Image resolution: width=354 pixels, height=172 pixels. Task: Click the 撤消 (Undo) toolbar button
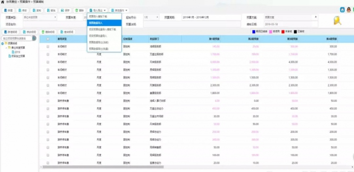tap(51, 10)
